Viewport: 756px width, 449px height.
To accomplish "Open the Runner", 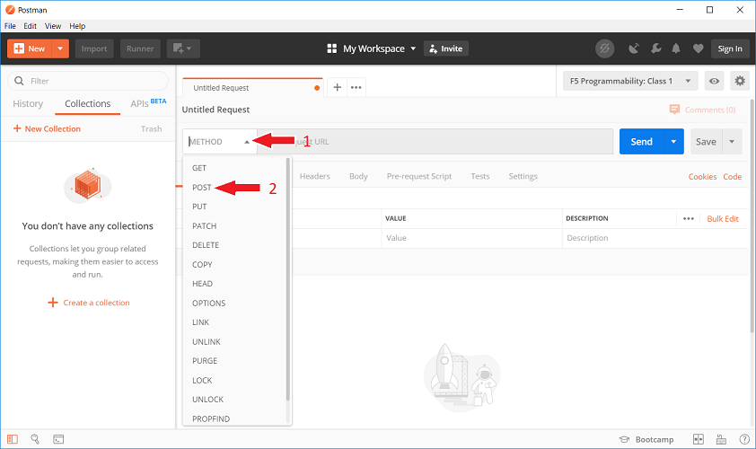I will (140, 48).
